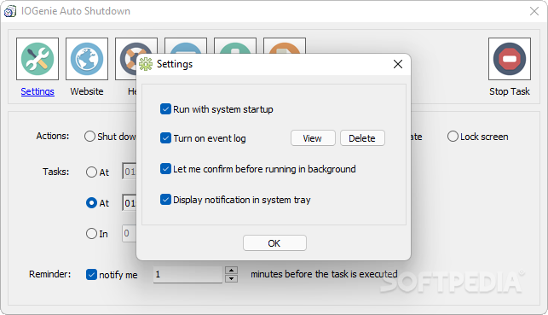The height and width of the screenshot is (315, 548).
Task: Click the partially hidden orange toolbar icon
Action: 285,45
